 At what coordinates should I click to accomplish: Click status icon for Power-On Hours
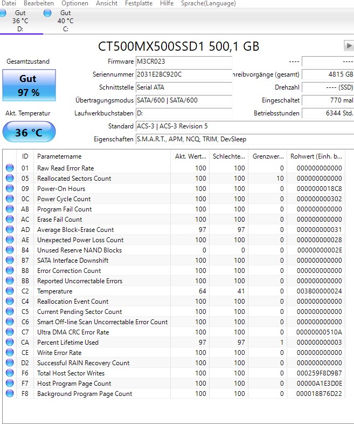pos(10,188)
